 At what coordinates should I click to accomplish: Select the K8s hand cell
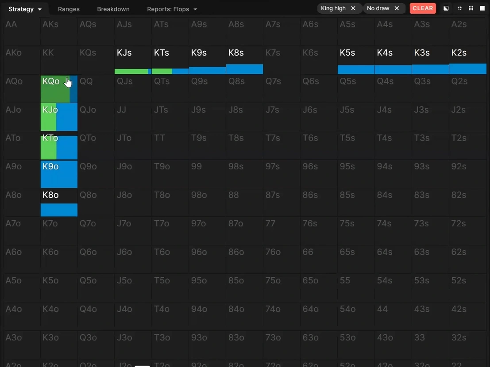click(x=245, y=60)
